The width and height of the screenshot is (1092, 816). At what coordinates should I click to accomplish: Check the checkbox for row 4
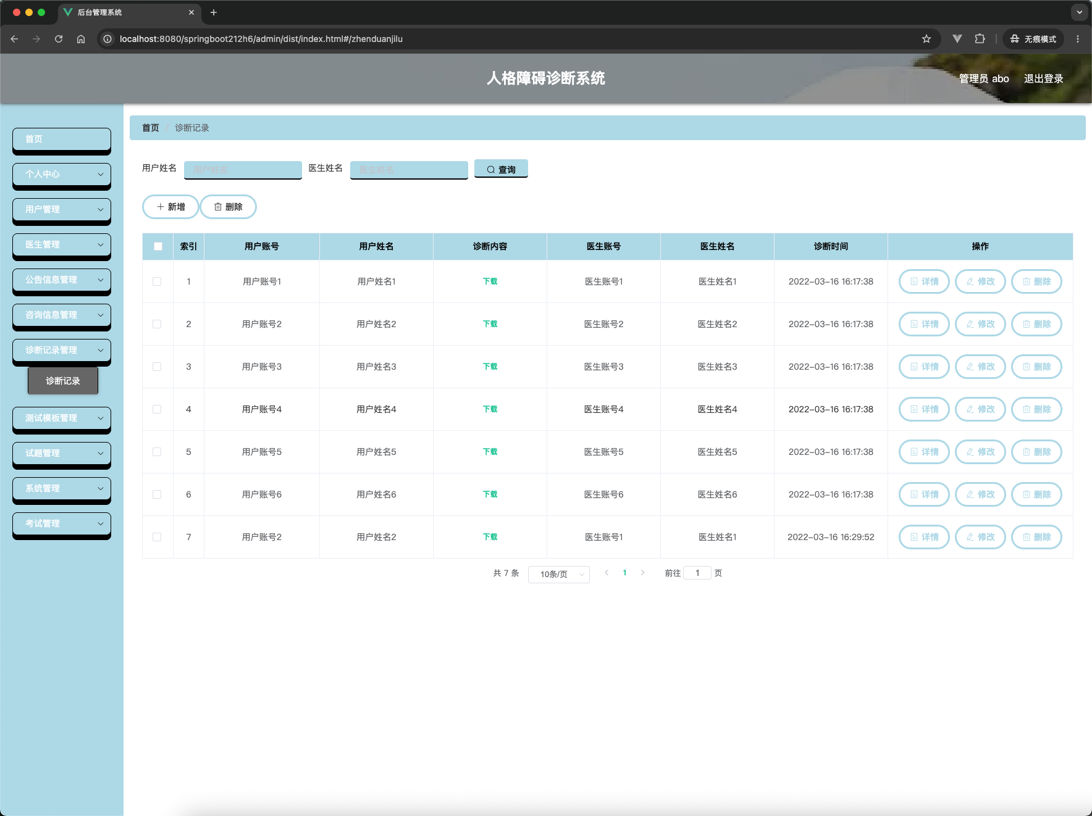pyautogui.click(x=157, y=409)
